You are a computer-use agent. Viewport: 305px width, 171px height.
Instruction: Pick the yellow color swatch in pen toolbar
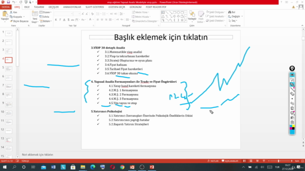[294, 126]
